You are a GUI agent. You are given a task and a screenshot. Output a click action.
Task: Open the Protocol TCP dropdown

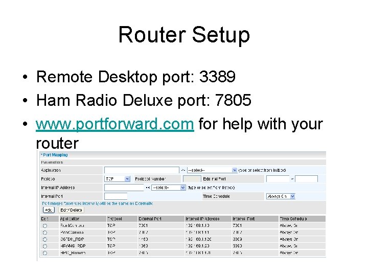click(x=117, y=179)
